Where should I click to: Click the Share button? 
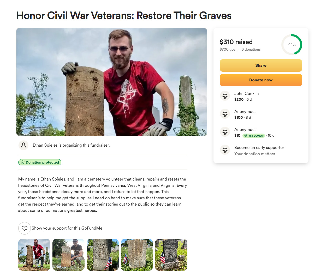(x=261, y=65)
